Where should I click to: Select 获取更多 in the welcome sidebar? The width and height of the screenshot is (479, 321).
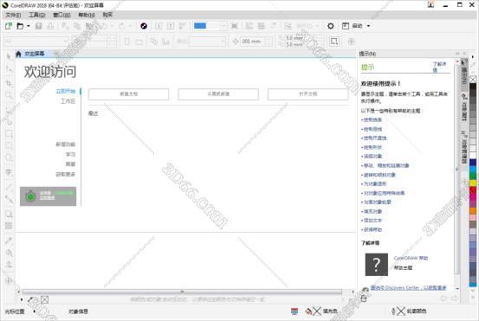[x=65, y=174]
